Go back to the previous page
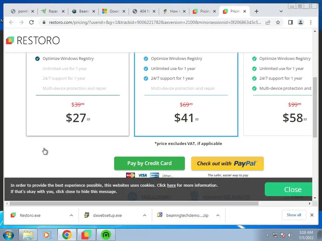This screenshot has width=322, height=241. tap(11, 22)
